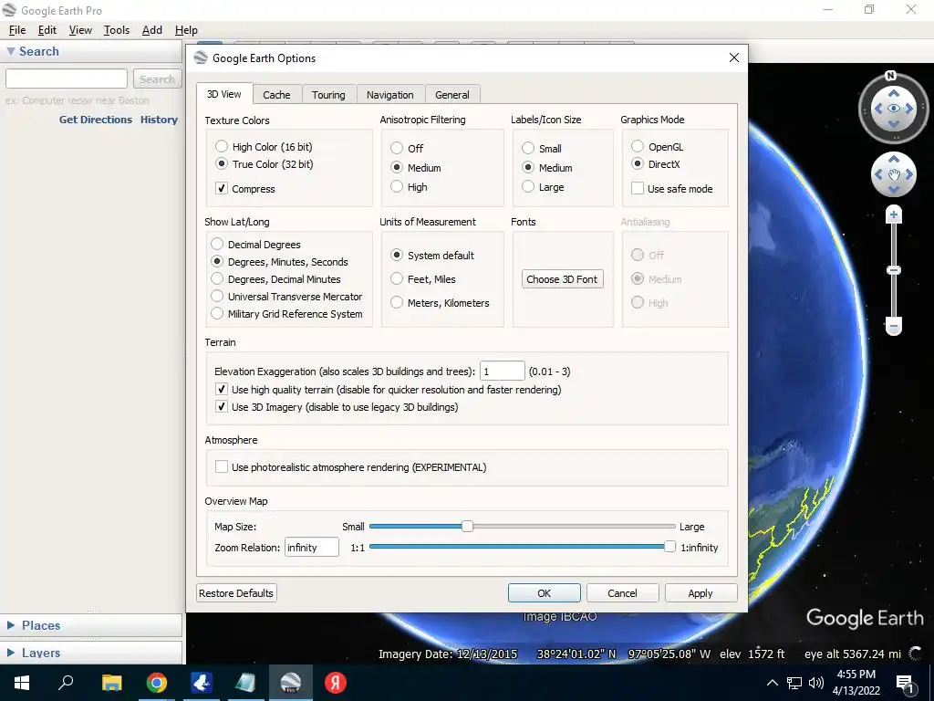Click the look up arrow on compass control
934x701 pixels.
894,94
